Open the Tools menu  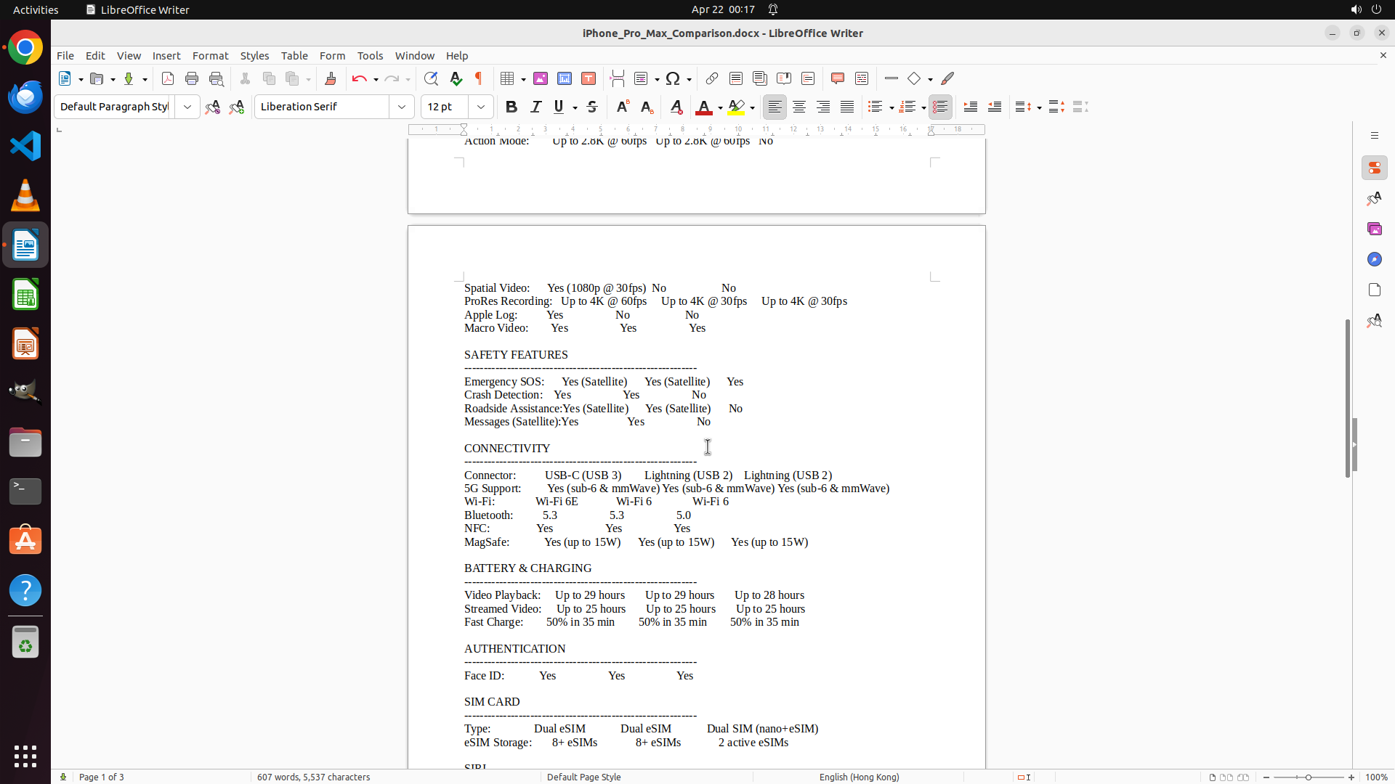[x=370, y=56]
